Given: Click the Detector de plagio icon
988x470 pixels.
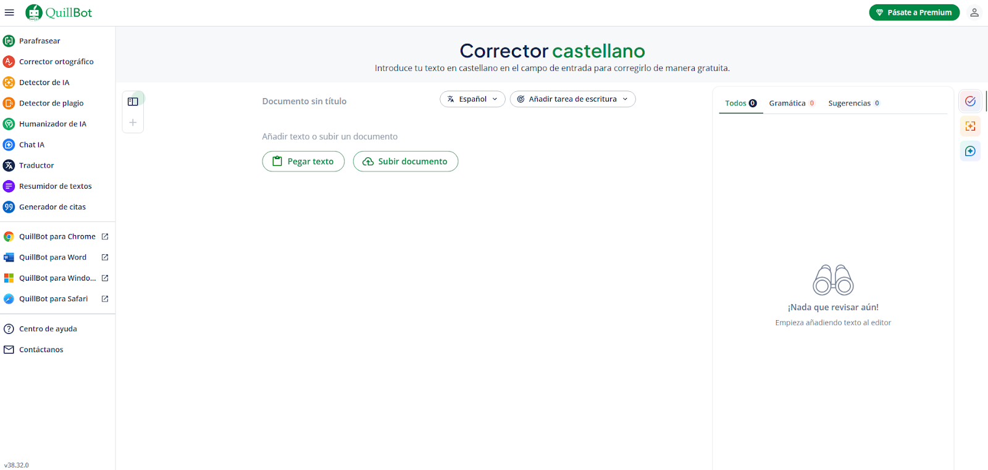Looking at the screenshot, I should (x=9, y=103).
